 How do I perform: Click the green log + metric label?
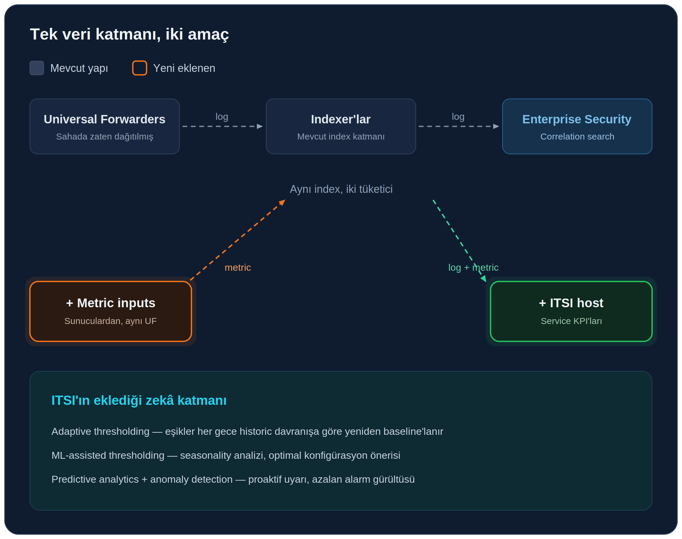[474, 268]
